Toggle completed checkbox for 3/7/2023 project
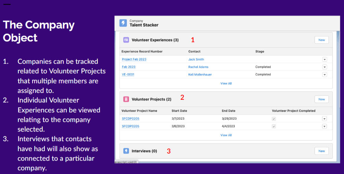Image resolution: width=344 pixels, height=174 pixels. click(273, 119)
